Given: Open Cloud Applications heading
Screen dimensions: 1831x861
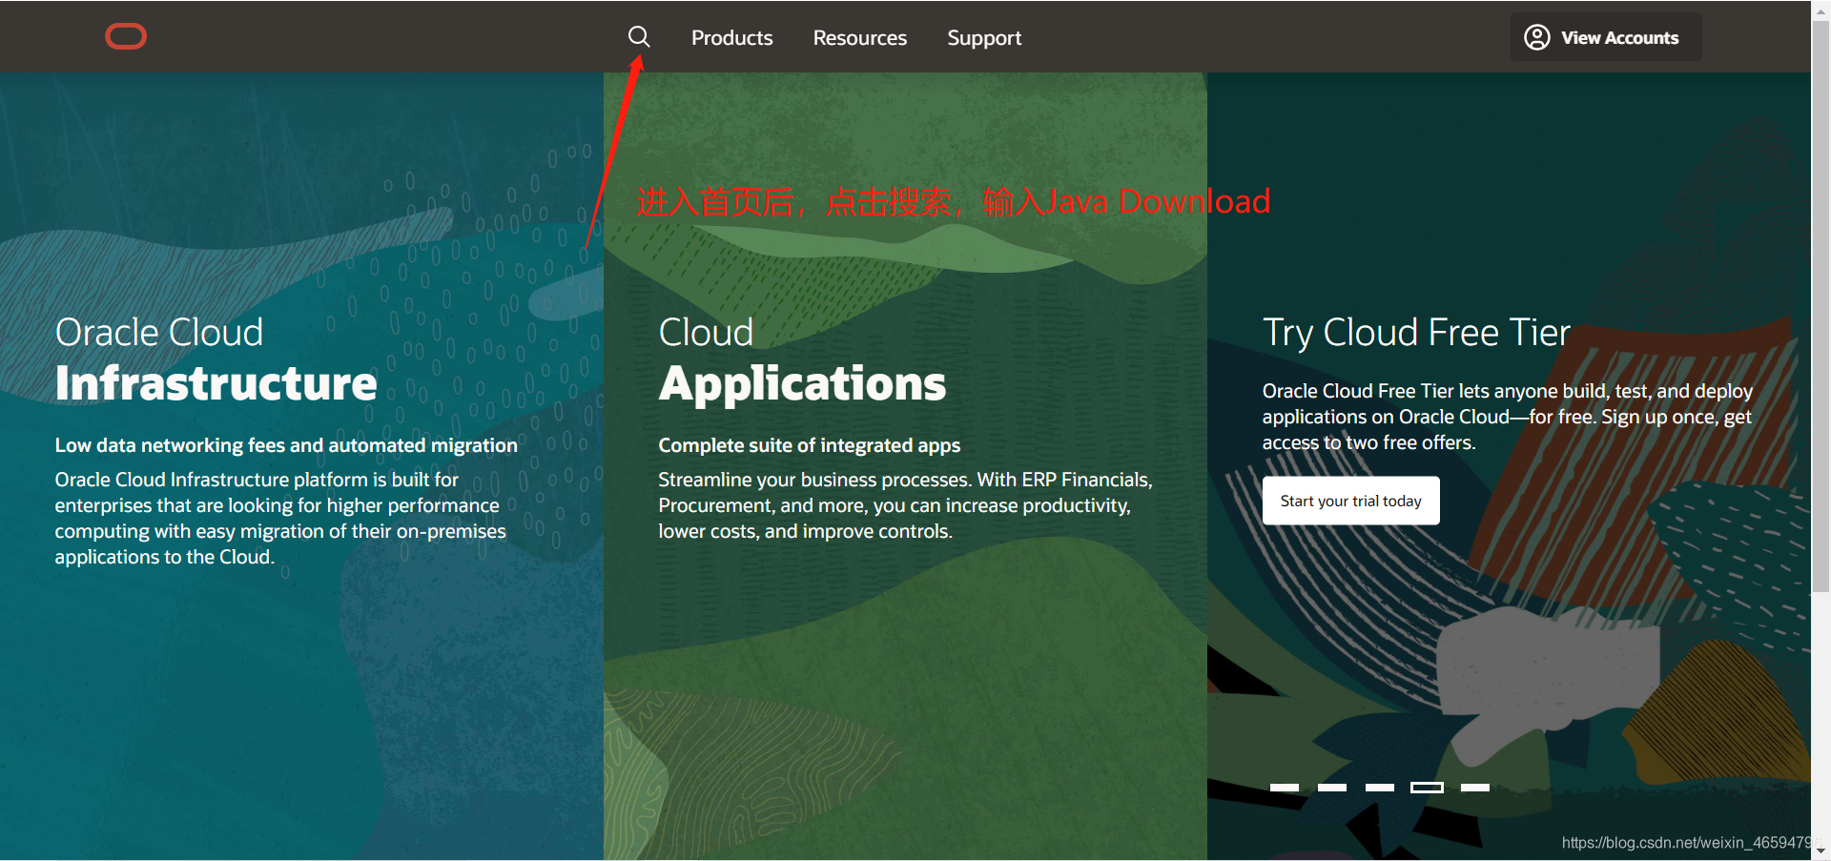Looking at the screenshot, I should click(802, 359).
